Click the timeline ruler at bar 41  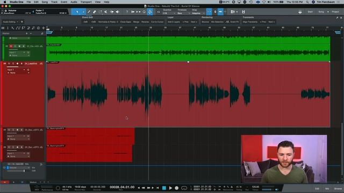[x=195, y=28]
